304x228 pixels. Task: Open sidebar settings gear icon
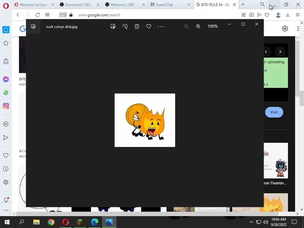click(x=6, y=182)
